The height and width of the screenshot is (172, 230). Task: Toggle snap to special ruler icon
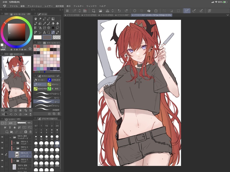tap(194, 11)
